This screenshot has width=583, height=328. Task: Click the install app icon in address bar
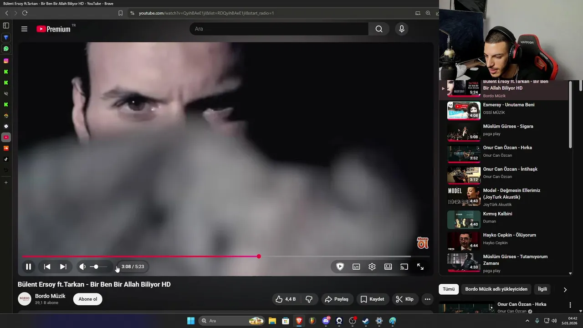click(418, 13)
